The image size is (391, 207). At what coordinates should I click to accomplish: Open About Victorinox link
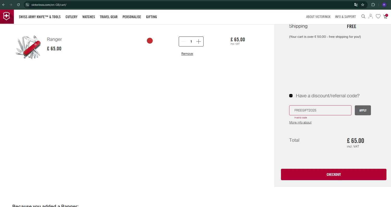[318, 17]
